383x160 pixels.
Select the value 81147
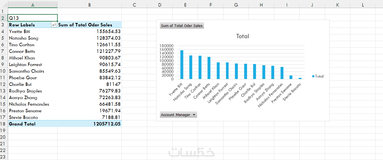(x=89, y=84)
